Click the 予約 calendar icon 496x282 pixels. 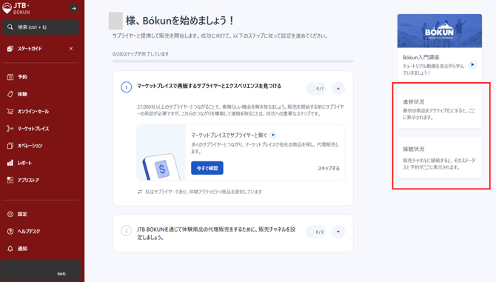point(10,77)
